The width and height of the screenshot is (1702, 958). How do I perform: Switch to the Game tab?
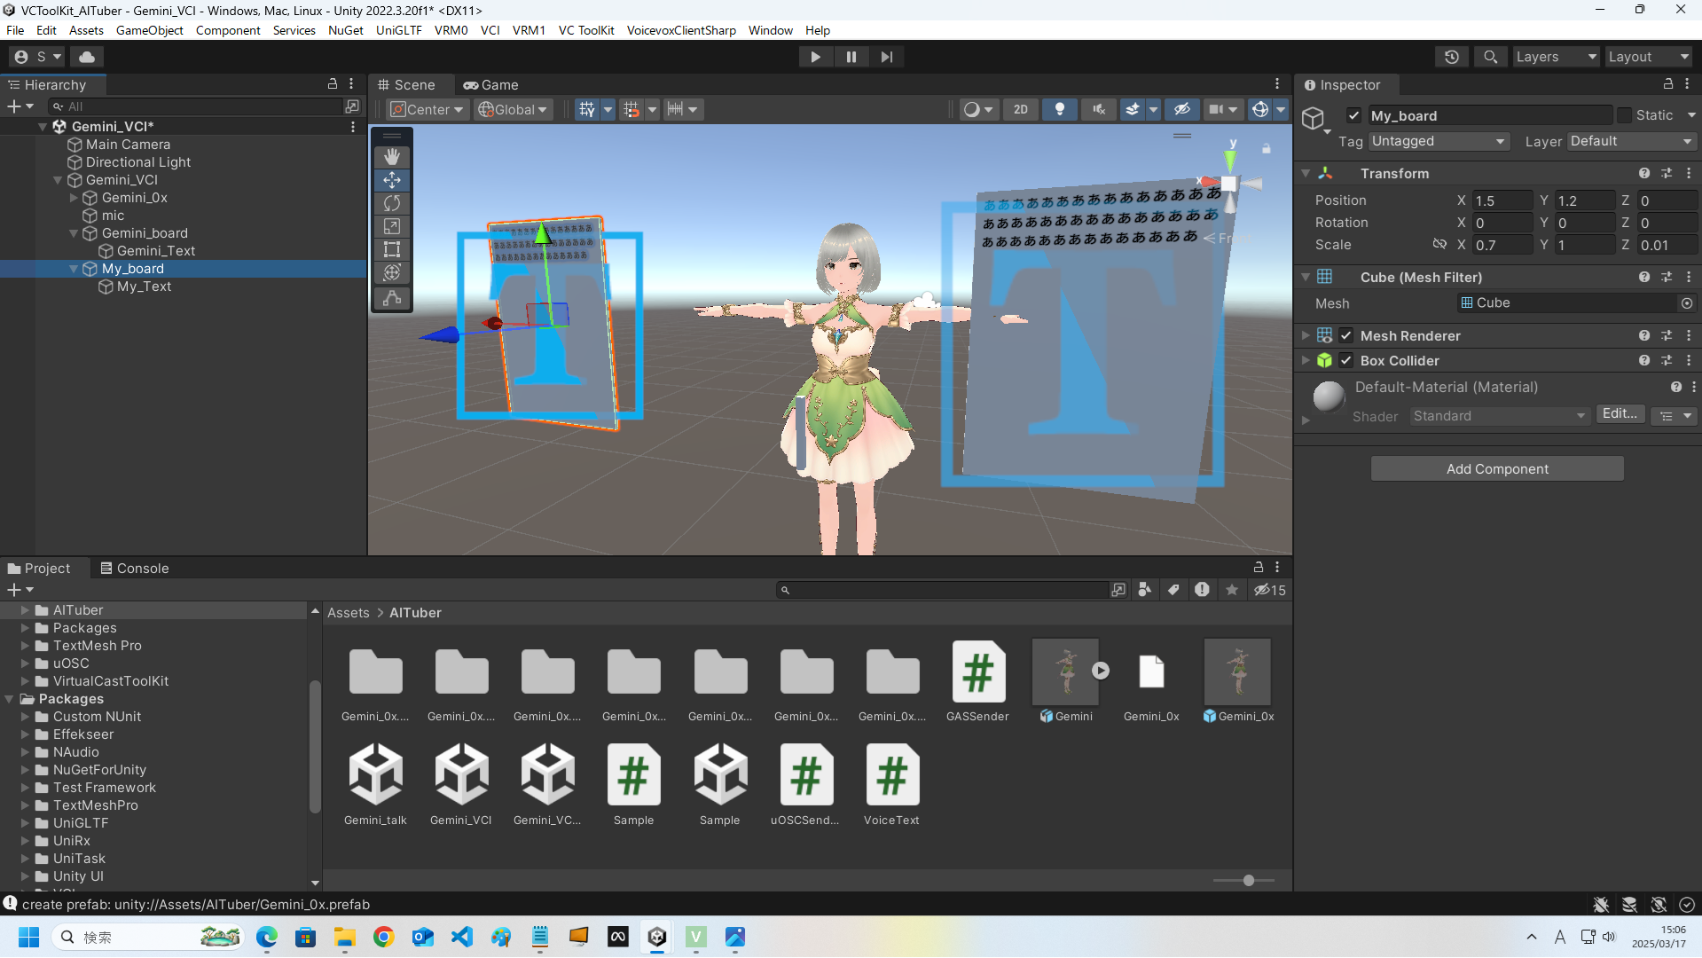[491, 85]
